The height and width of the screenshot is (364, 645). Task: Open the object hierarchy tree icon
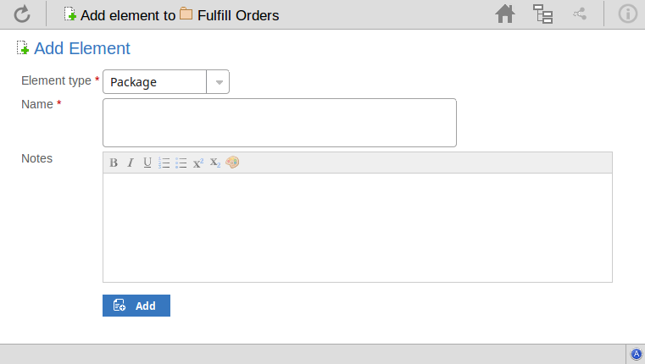click(x=542, y=14)
